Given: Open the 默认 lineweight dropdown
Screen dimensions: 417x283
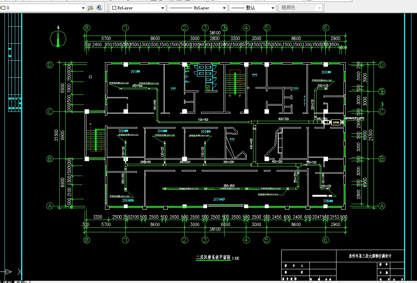Looking at the screenshot, I should (273, 8).
